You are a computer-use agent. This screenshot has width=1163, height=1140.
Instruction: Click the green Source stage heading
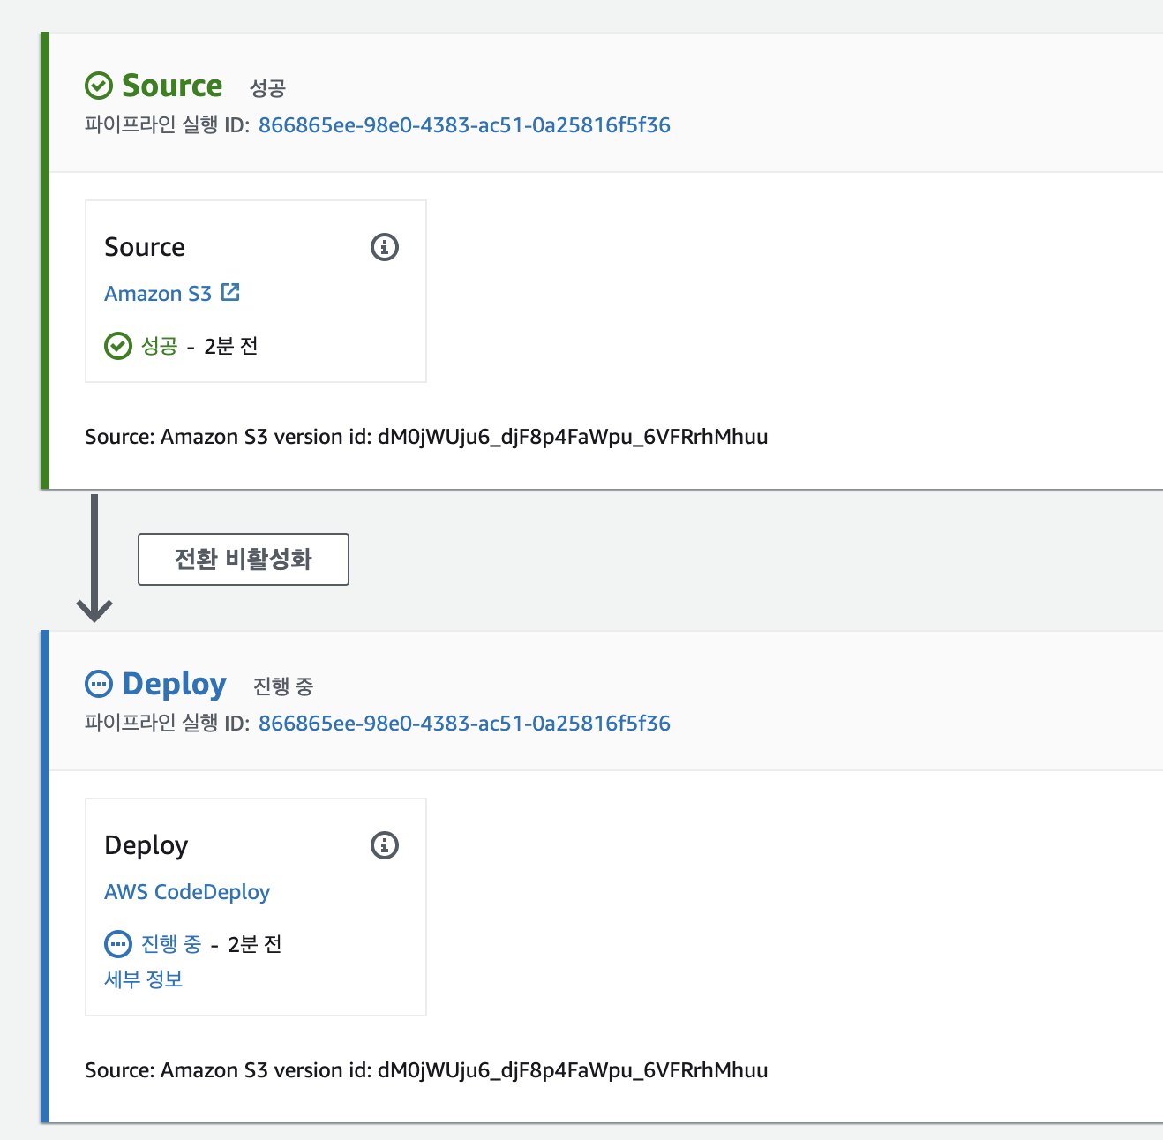click(172, 86)
